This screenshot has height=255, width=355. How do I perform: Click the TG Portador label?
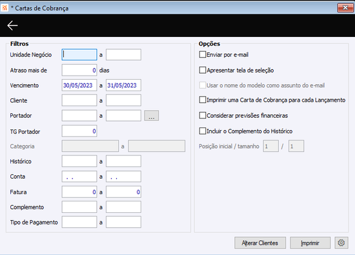(x=25, y=131)
